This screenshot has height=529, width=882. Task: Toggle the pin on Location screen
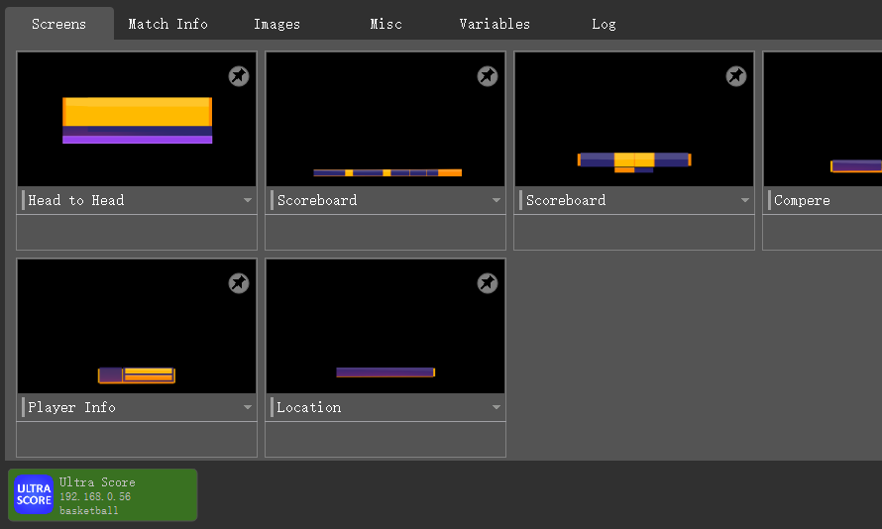coord(488,283)
